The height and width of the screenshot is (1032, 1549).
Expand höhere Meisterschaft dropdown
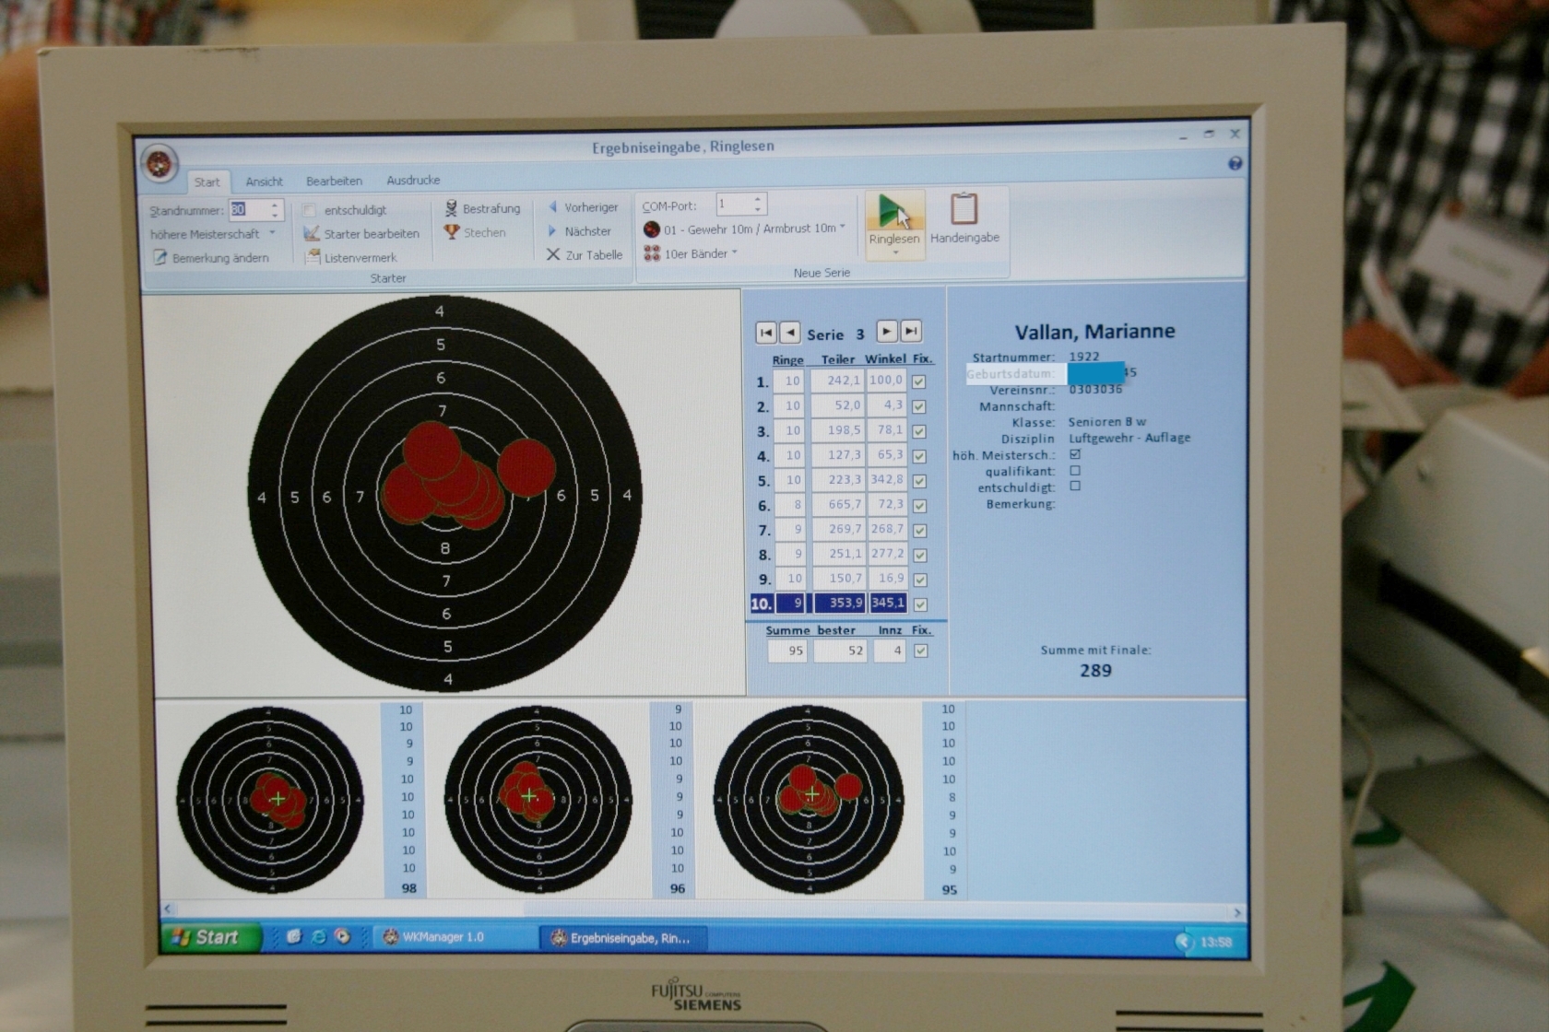click(272, 234)
